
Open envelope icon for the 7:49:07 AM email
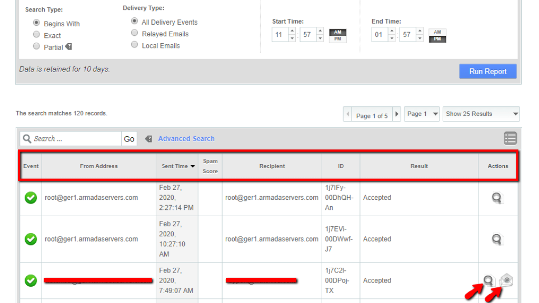click(x=506, y=280)
